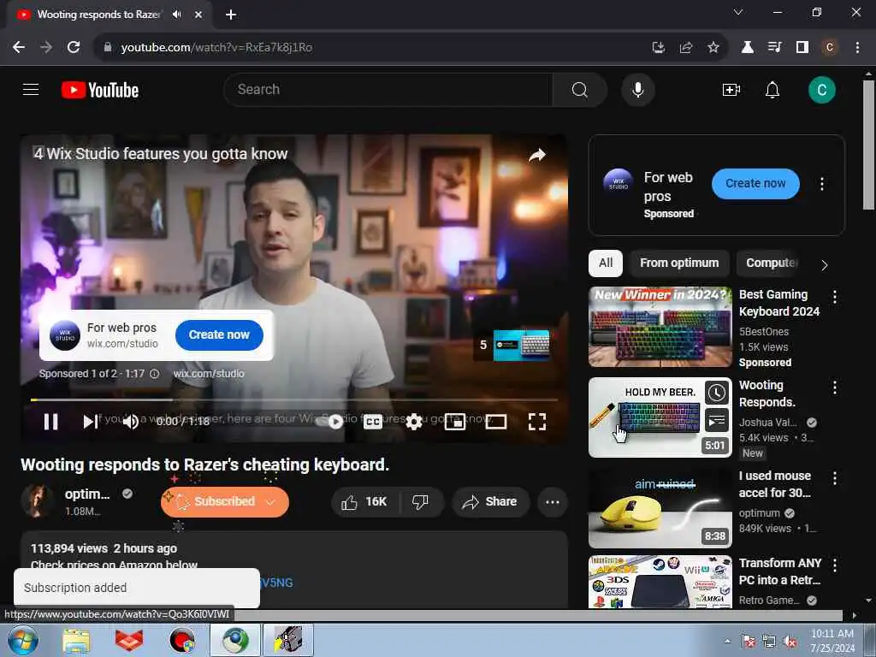Click the page vertical scrollbar
The width and height of the screenshot is (876, 657).
click(868, 145)
